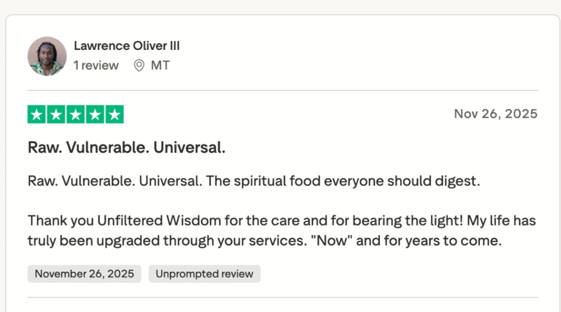Viewport: 561px width, 312px height.
Task: Select the fourth green rating star
Action: click(95, 114)
